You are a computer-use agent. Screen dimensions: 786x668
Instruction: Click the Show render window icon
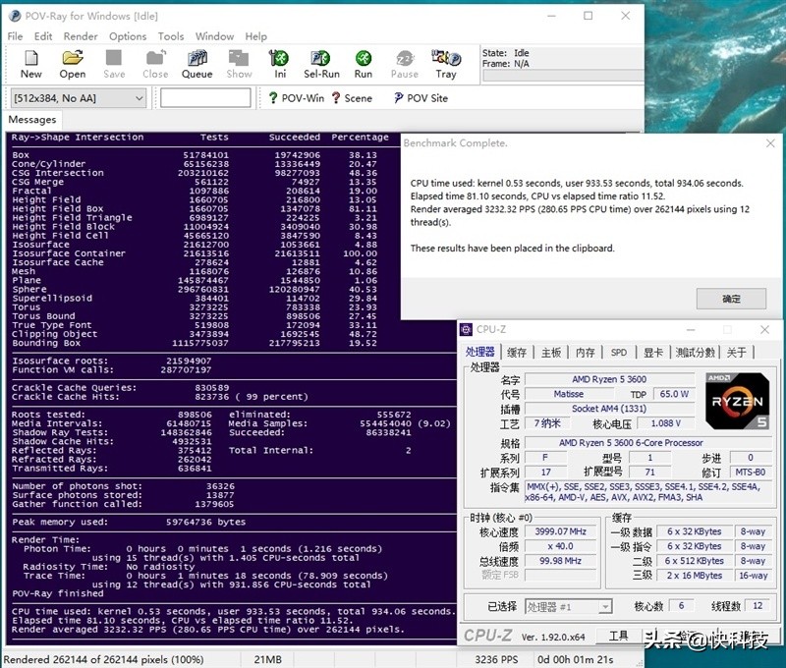tap(238, 62)
